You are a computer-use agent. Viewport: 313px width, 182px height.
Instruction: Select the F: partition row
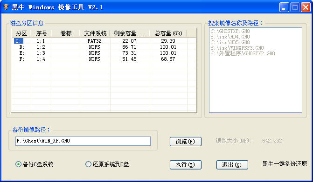(x=104, y=59)
